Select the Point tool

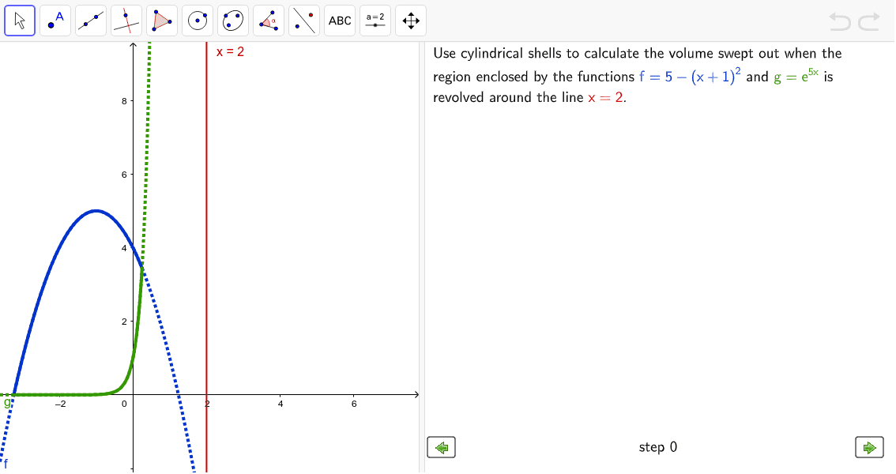(55, 20)
